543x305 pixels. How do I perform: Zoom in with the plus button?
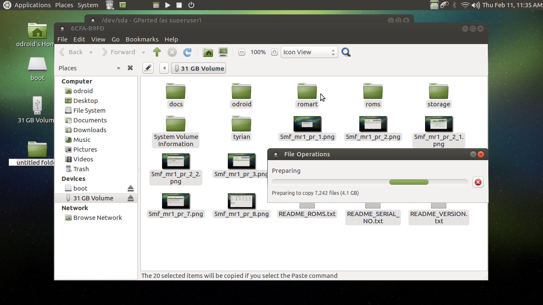274,52
